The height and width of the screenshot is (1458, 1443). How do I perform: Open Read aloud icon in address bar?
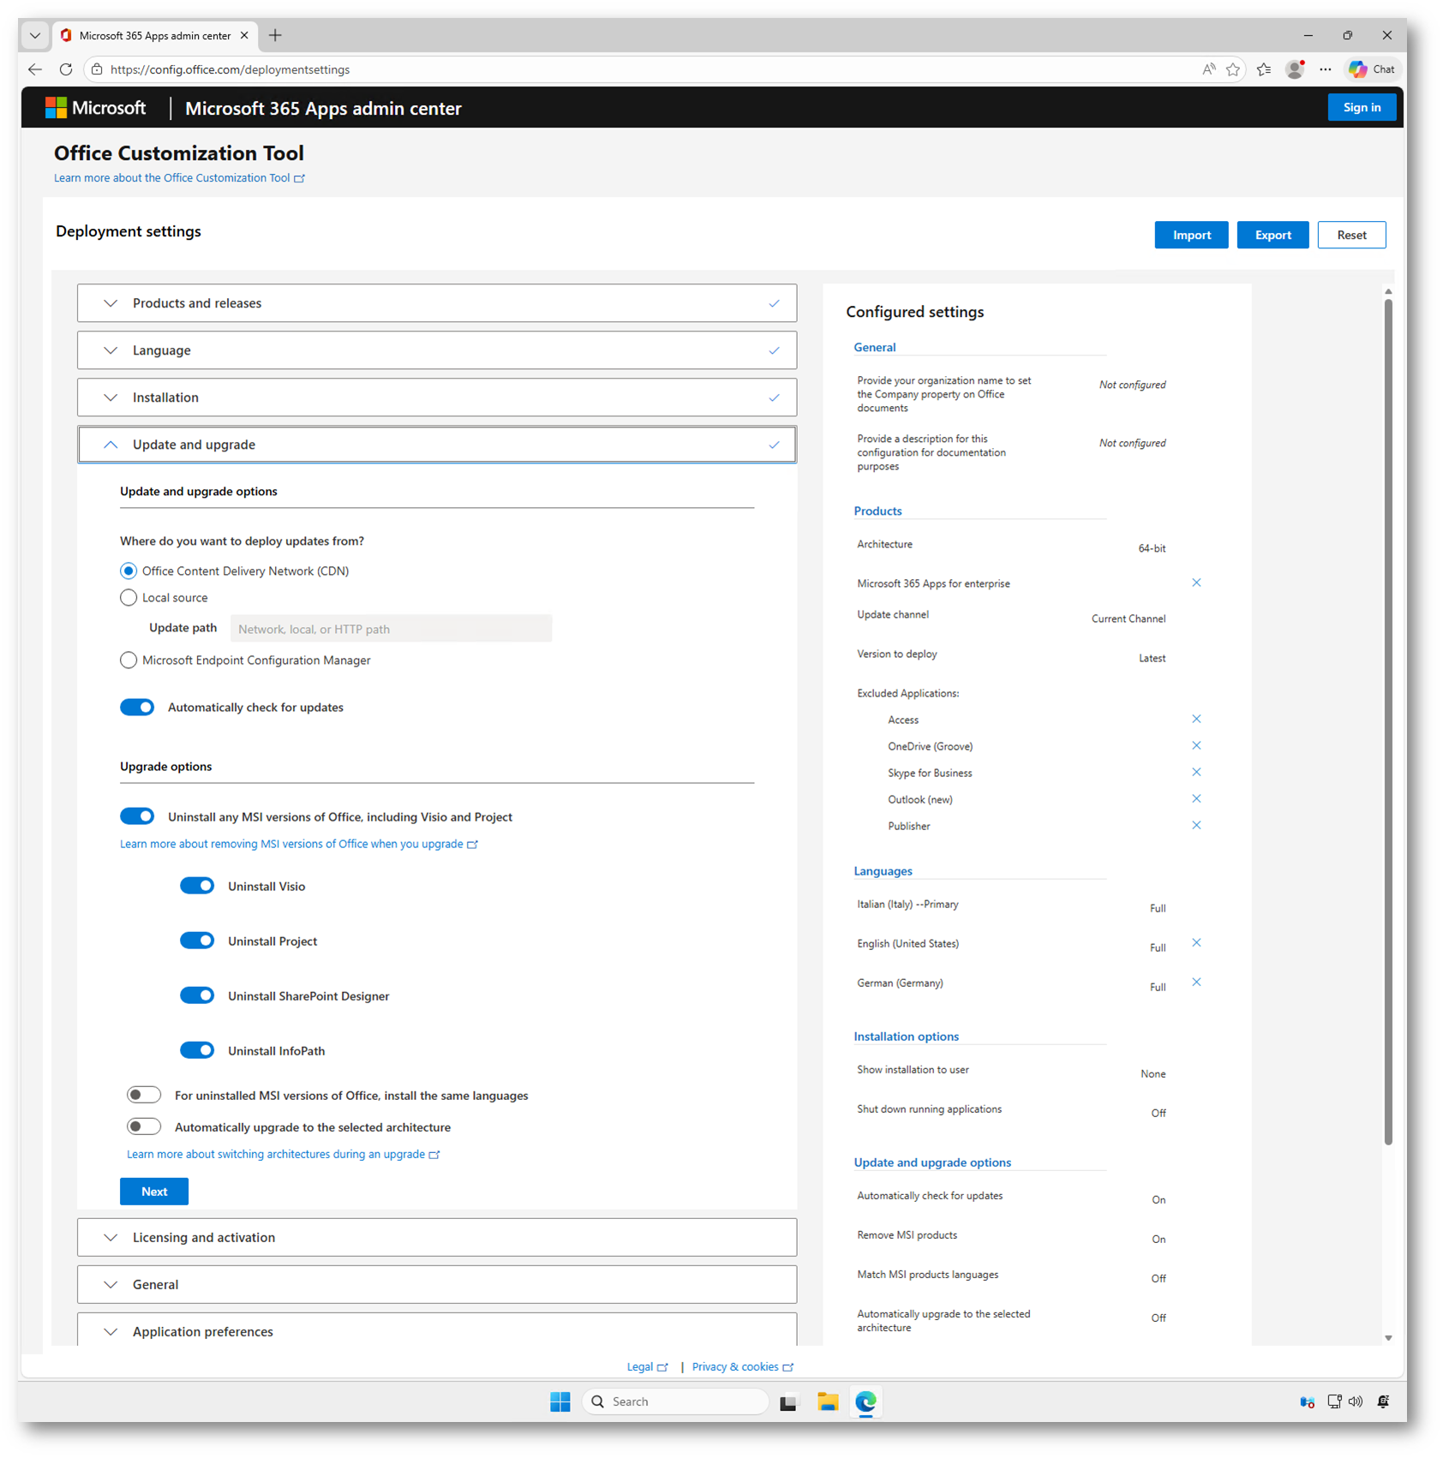(1208, 69)
